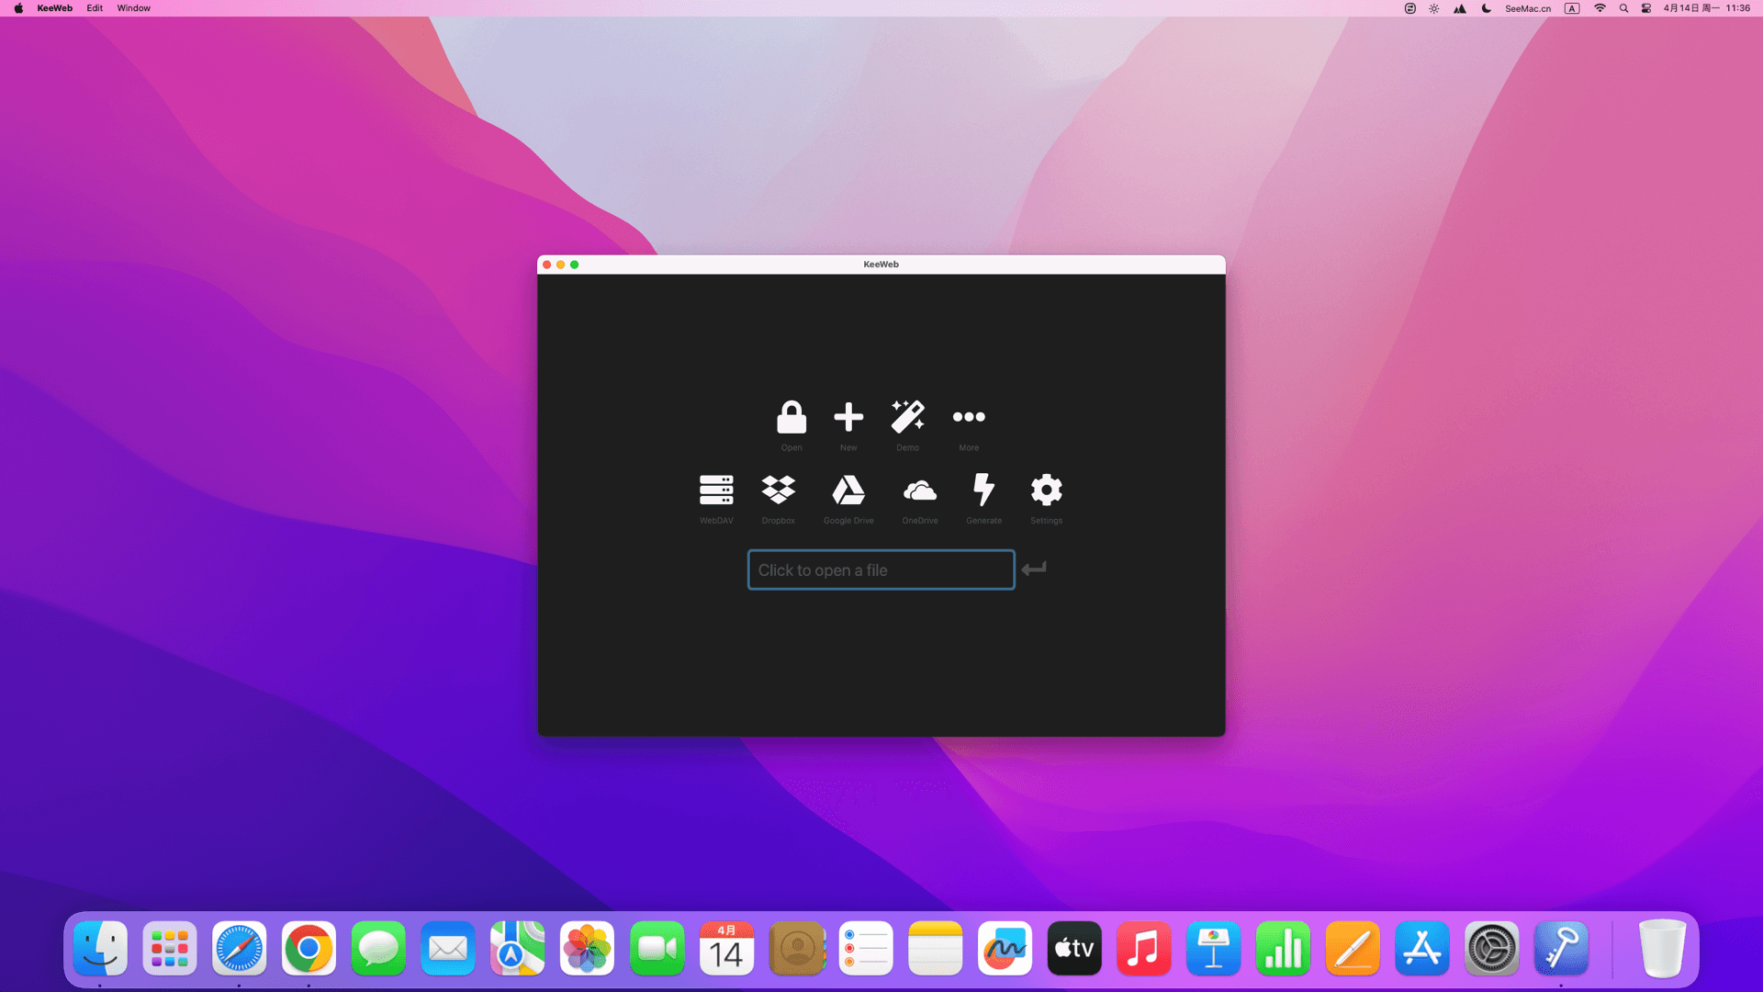Toggle Control Center in menu bar
1763x992 pixels.
tap(1646, 8)
